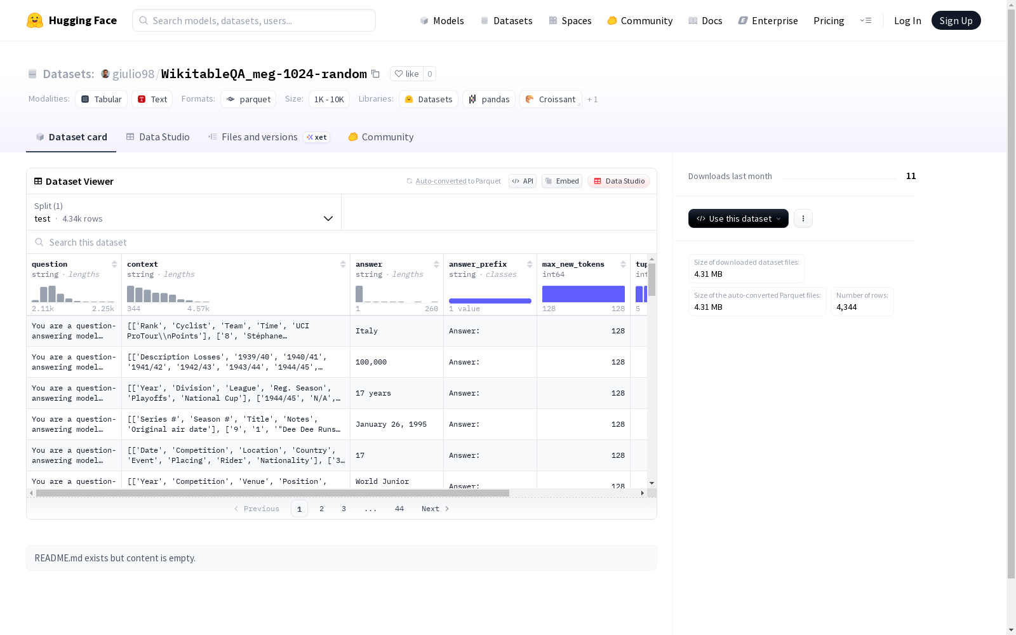Switch to the Data Studio tab
The image size is (1016, 635).
tap(157, 137)
